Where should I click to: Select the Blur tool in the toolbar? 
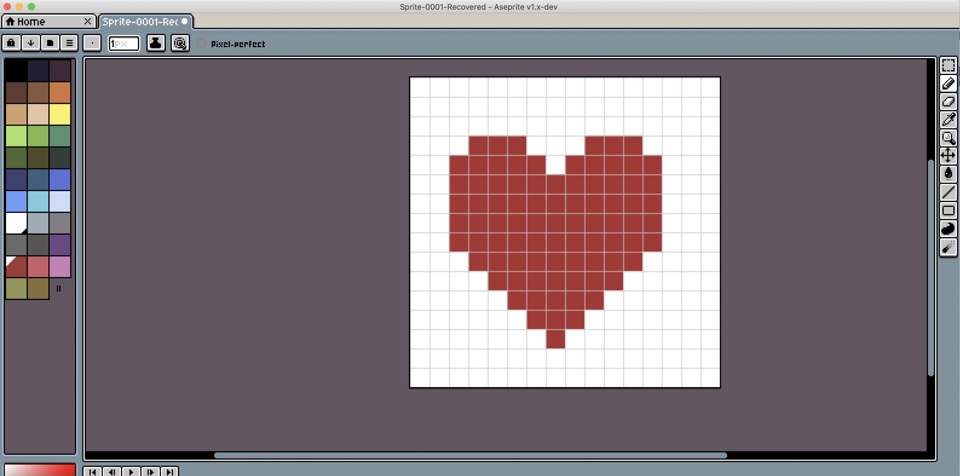pyautogui.click(x=948, y=247)
